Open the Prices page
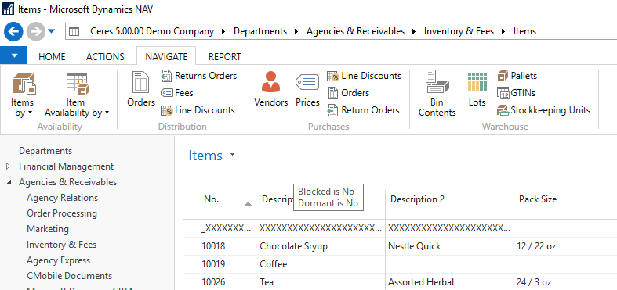The height and width of the screenshot is (290, 617). point(307,89)
